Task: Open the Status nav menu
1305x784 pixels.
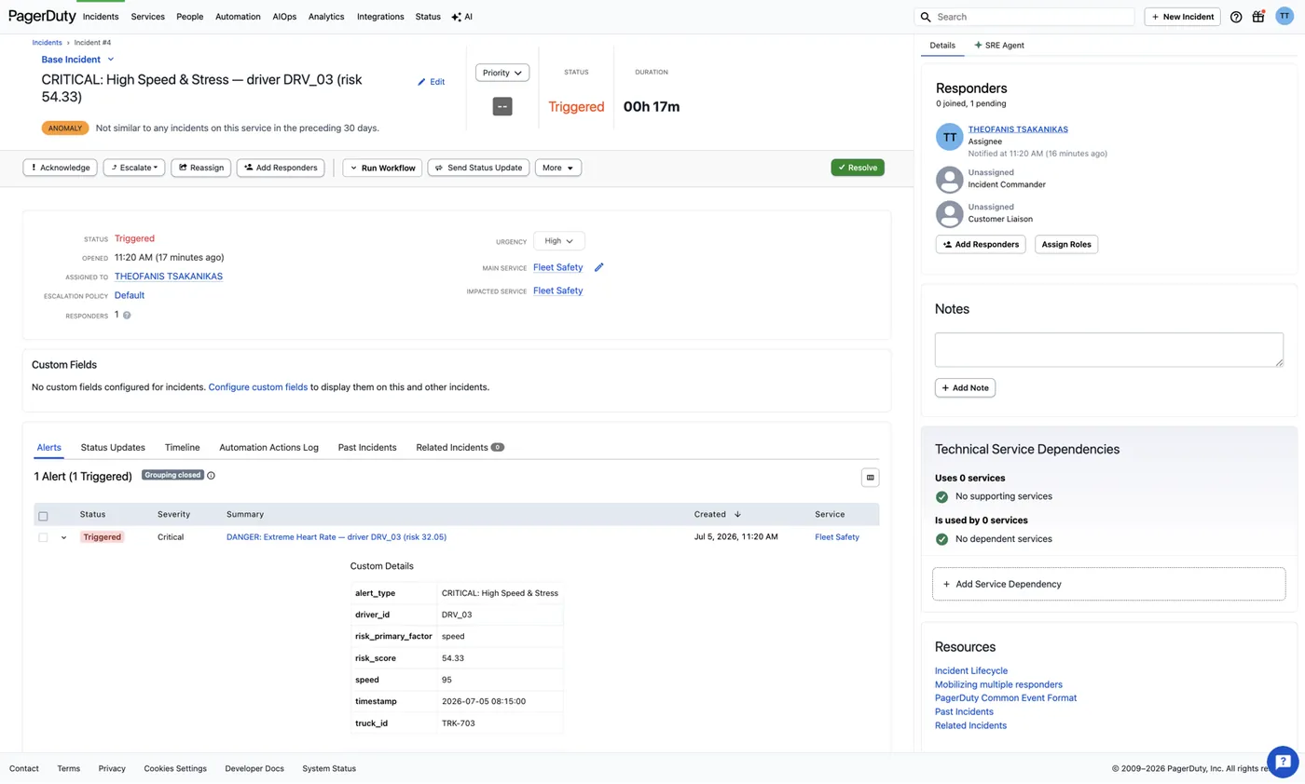Action: 428,17
